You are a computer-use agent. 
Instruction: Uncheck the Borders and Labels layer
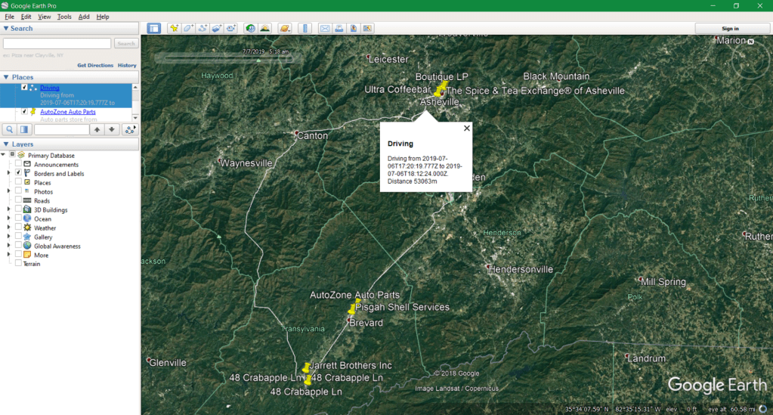(x=18, y=173)
